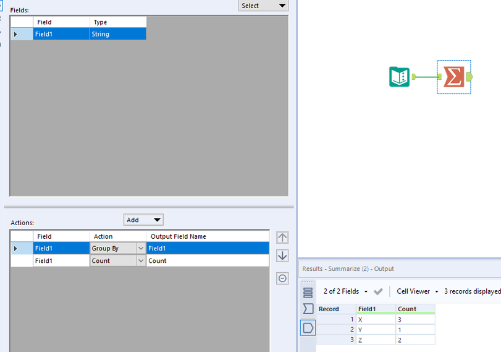Edit Count output field name cell
The width and height of the screenshot is (501, 352).
pyautogui.click(x=208, y=261)
